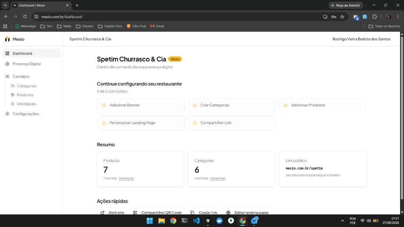404x227 pixels.
Task: Click the check mark on Adicionar Produtos
Action: (x=286, y=105)
